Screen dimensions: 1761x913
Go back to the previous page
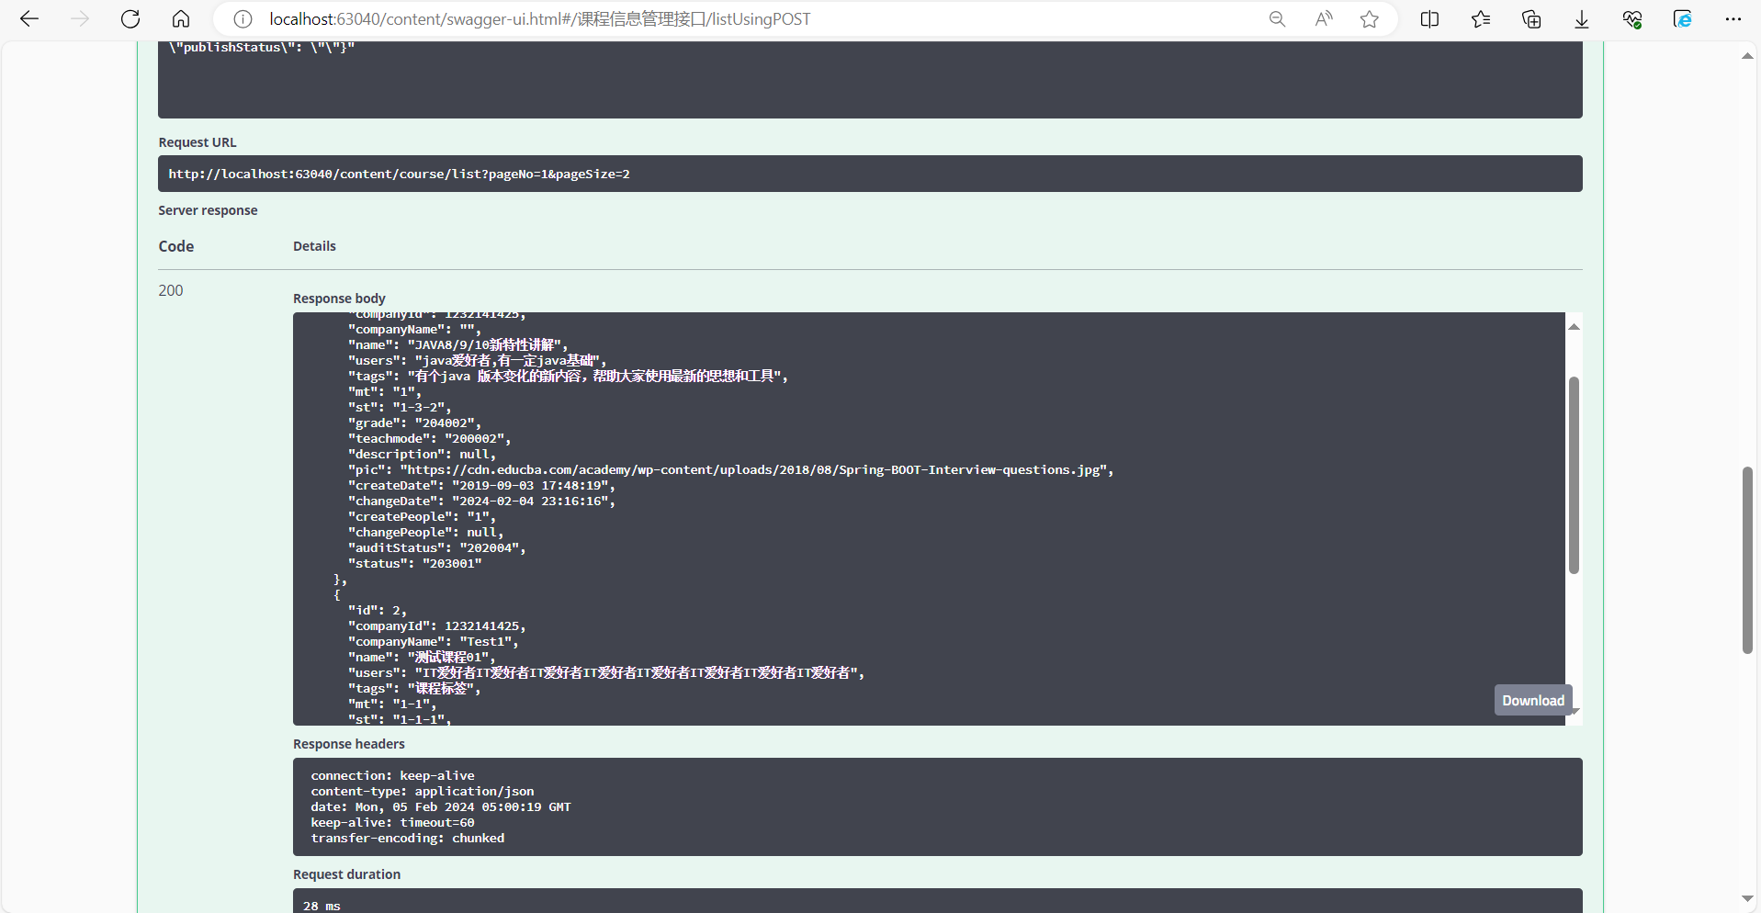coord(29,19)
